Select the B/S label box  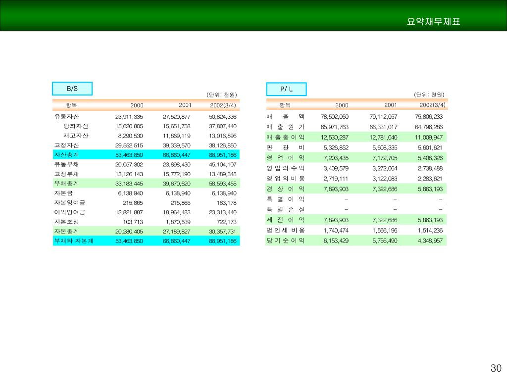click(x=72, y=89)
